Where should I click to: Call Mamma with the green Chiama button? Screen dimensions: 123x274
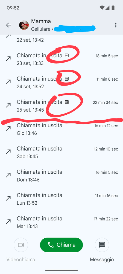coord(61,245)
